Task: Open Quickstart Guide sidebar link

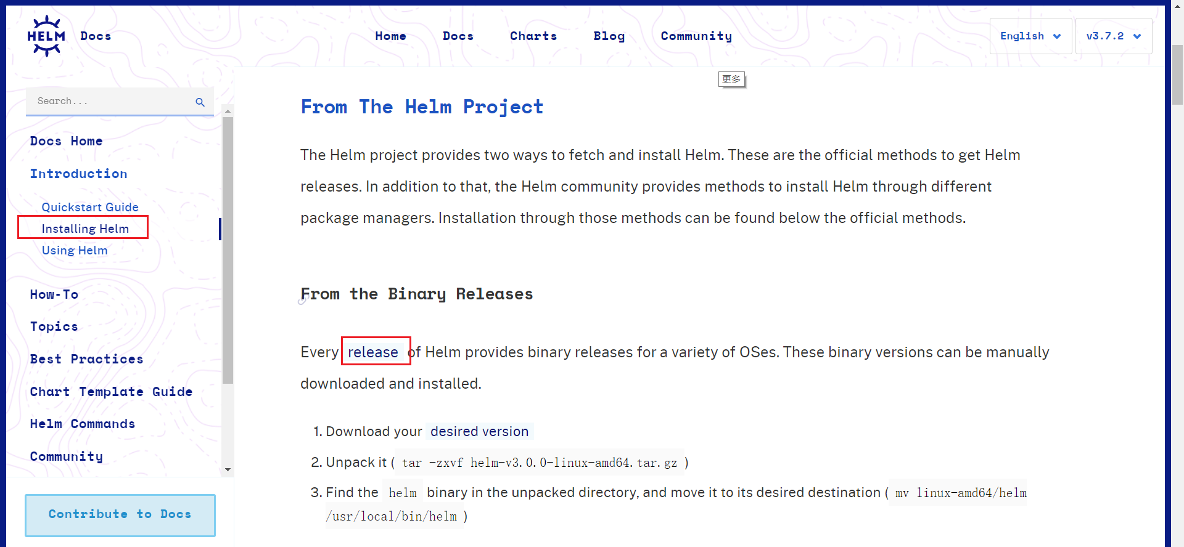Action: [x=90, y=207]
